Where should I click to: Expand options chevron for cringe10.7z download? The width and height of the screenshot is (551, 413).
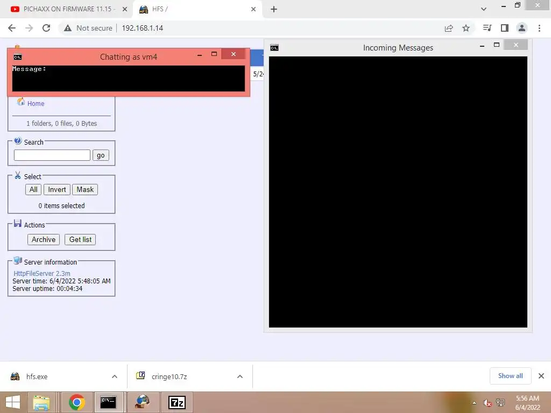click(240, 376)
